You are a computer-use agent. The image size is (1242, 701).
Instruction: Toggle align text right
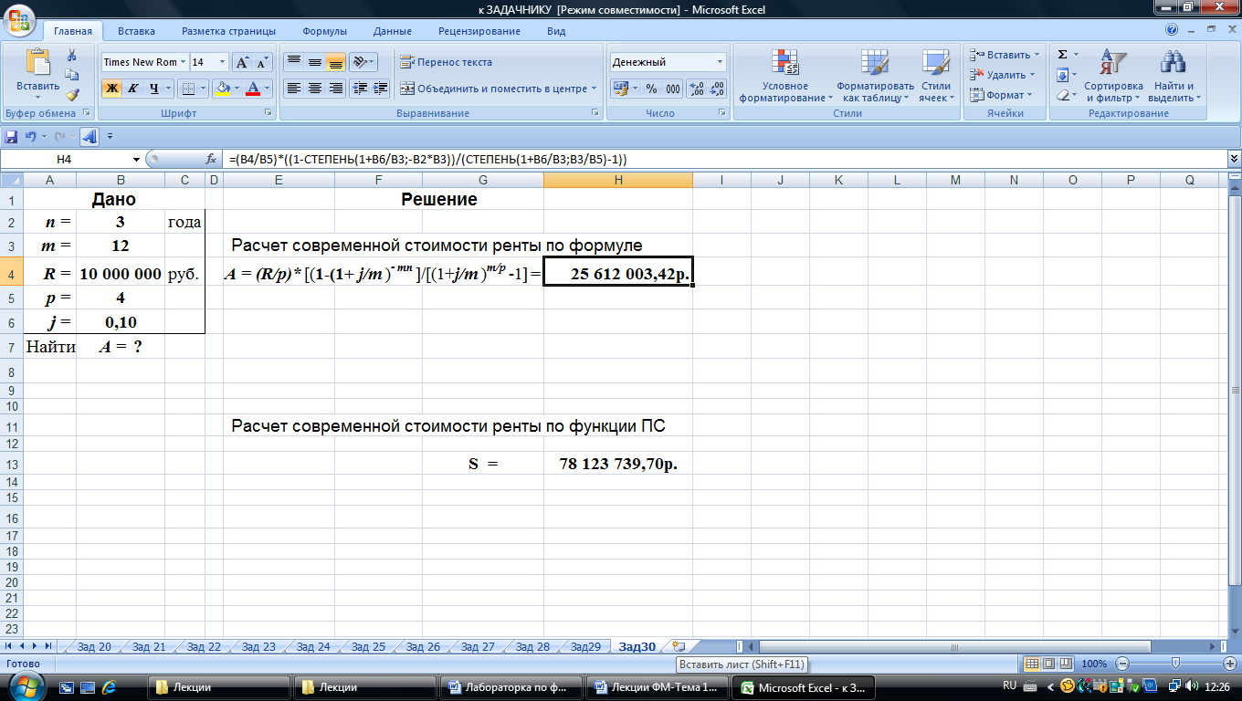point(335,89)
